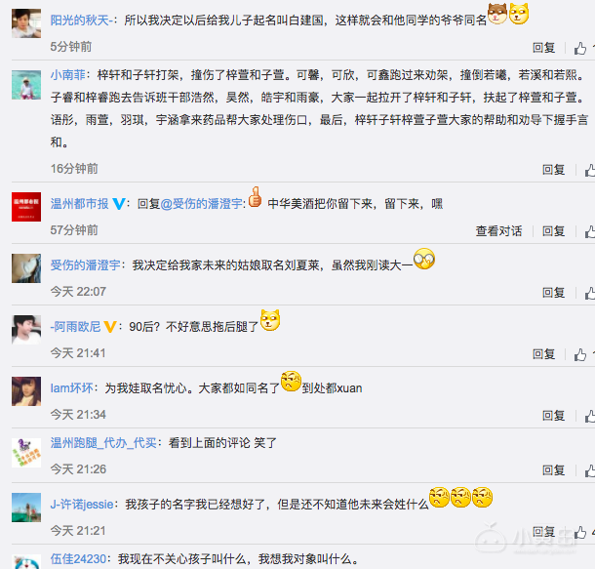This screenshot has width=595, height=569.
Task: Reply to 受伤的潘澄宇's comment
Action: (553, 292)
